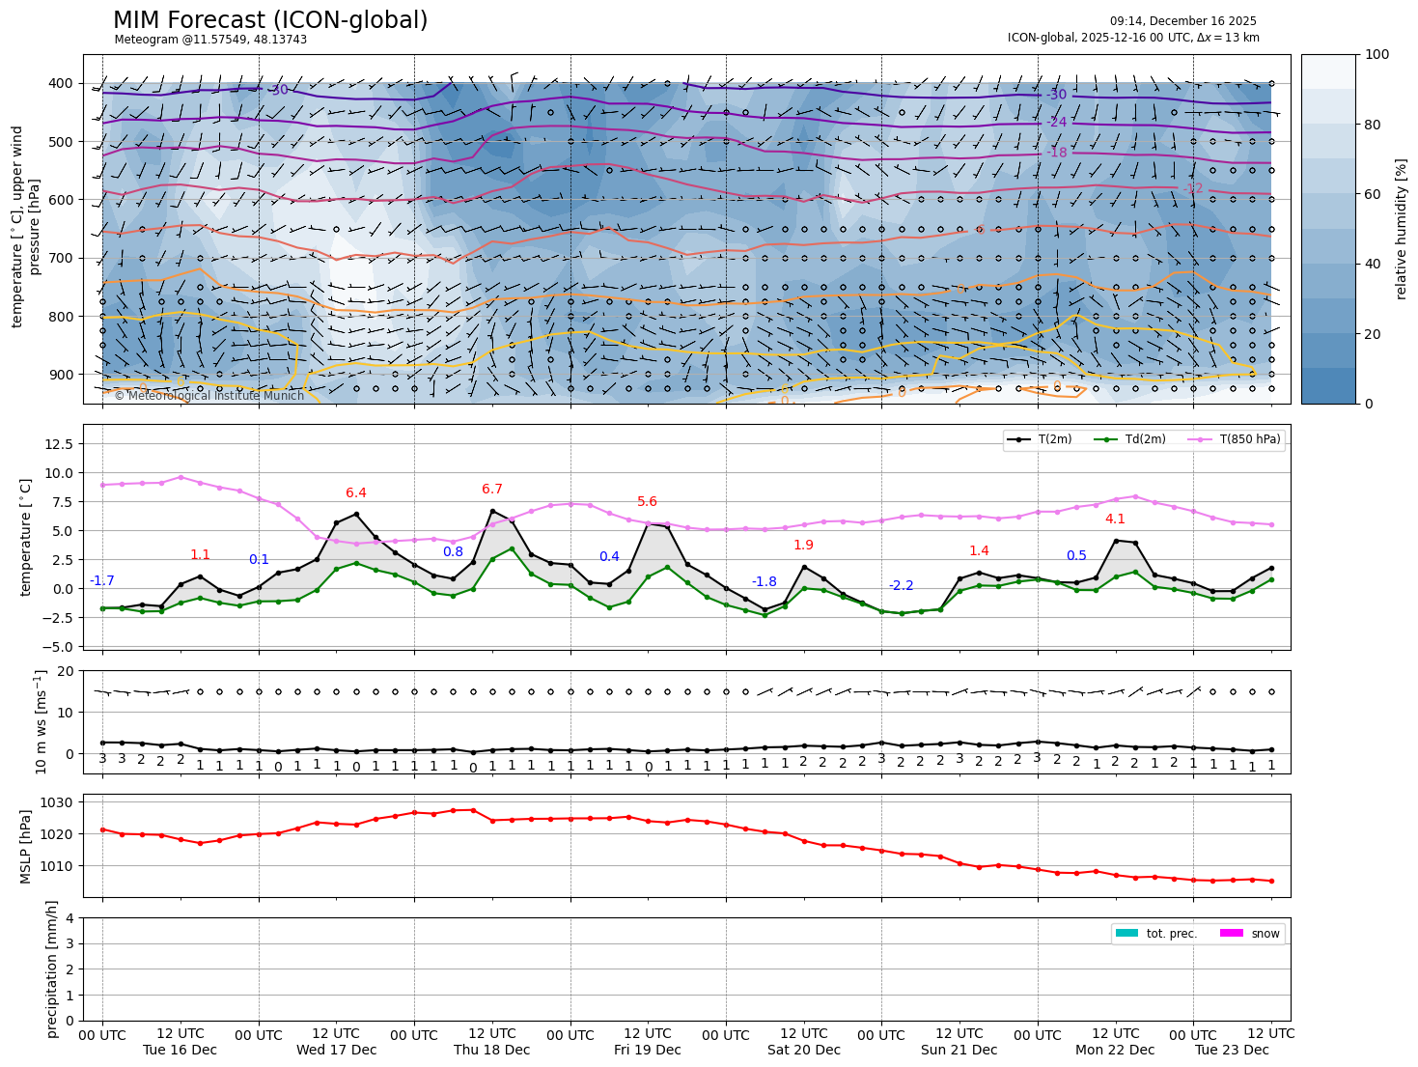The width and height of the screenshot is (1418, 1067).
Task: Click the red "6.7" maximum temperature label
Action: point(492,490)
